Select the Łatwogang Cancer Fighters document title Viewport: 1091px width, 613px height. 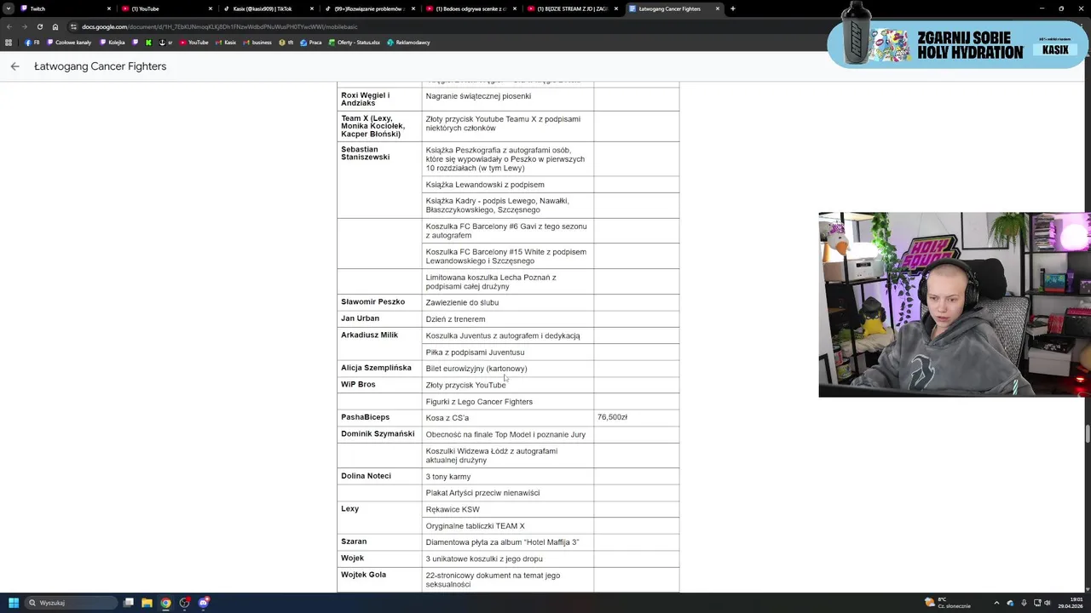100,66
